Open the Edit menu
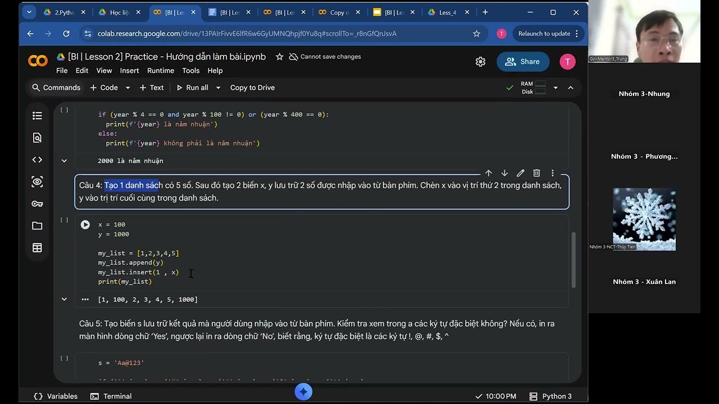 click(82, 71)
